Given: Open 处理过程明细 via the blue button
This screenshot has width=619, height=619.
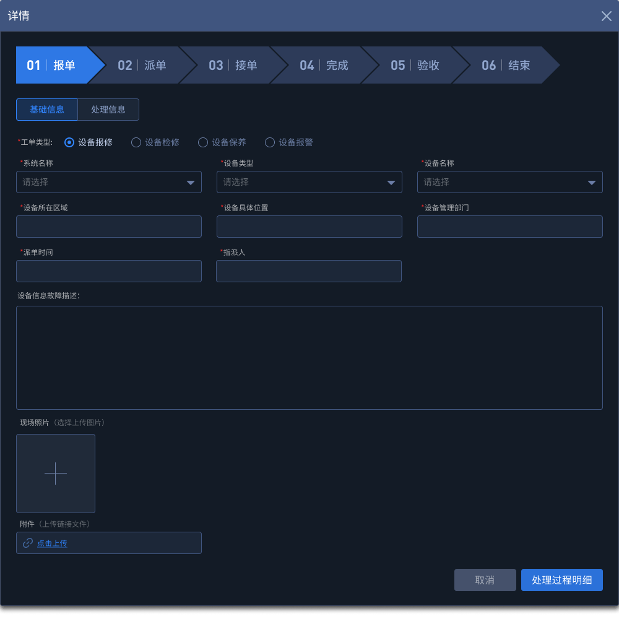Looking at the screenshot, I should pos(561,580).
